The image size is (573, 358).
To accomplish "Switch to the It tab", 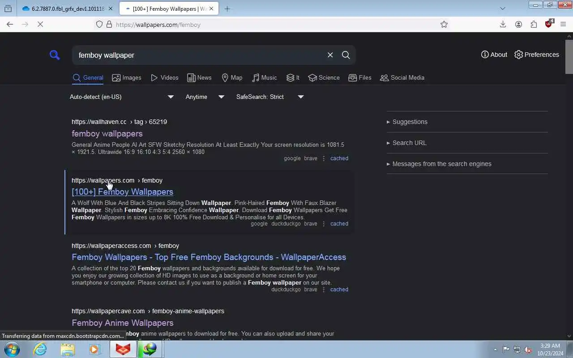I will click(293, 77).
